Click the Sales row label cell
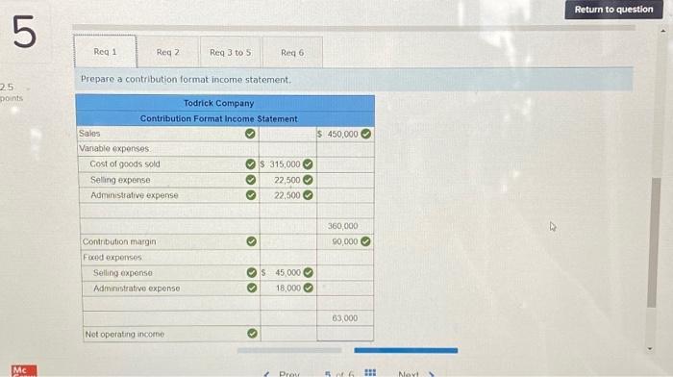Image resolution: width=673 pixels, height=377 pixels. pos(168,134)
